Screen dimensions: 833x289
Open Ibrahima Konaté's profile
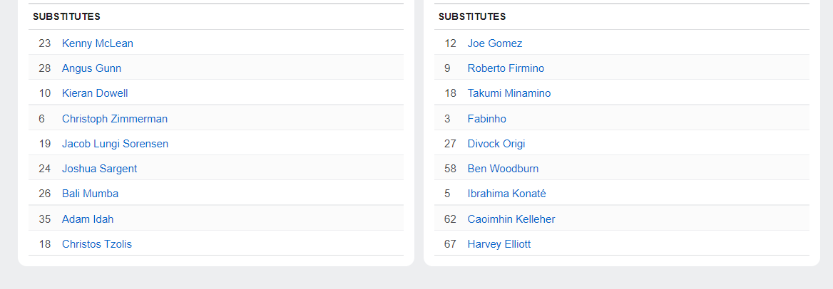tap(506, 194)
